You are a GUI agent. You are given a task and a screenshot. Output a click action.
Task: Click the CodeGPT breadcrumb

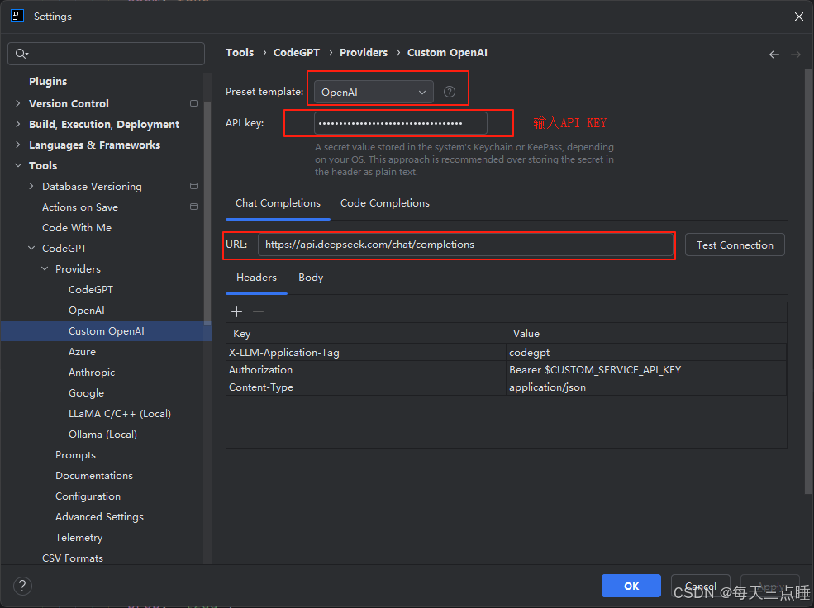click(297, 52)
